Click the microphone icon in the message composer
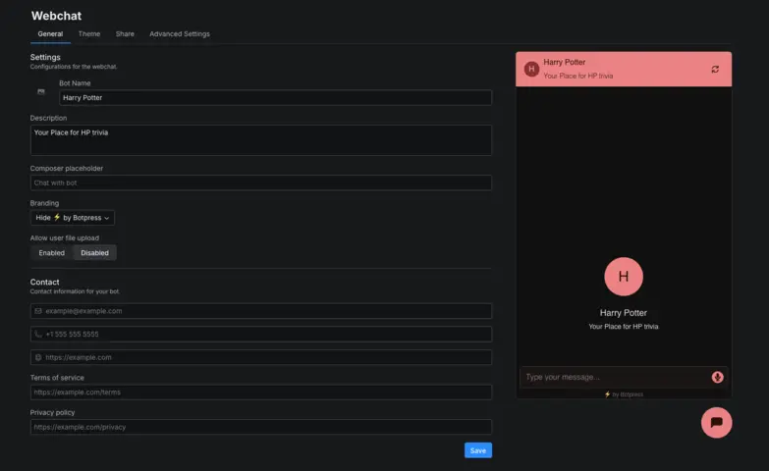The image size is (769, 471). coord(717,377)
